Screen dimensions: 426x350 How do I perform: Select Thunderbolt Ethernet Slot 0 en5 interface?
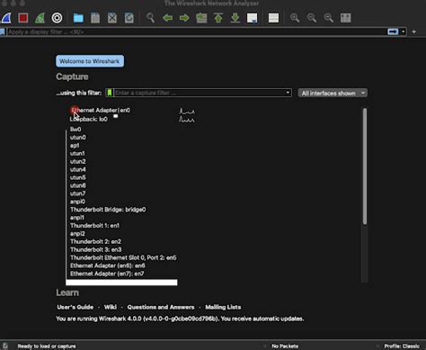123,257
